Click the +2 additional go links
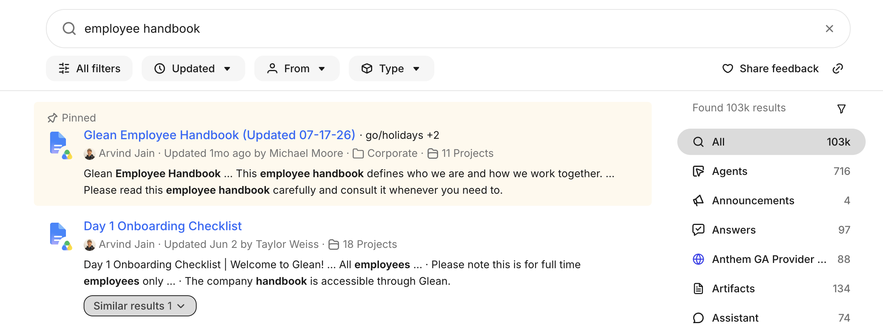Screen dimensions: 883x325 point(433,135)
